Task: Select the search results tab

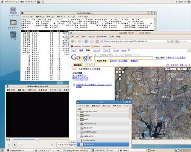Action: pyautogui.click(x=78, y=65)
